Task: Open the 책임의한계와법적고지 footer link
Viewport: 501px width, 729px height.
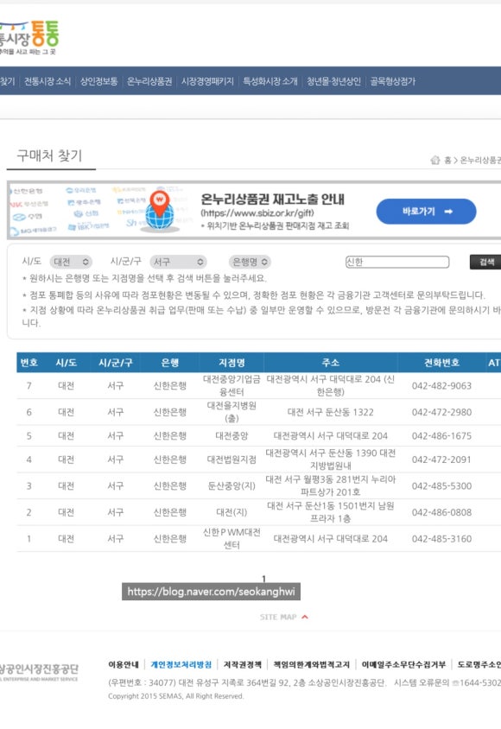Action: click(x=311, y=664)
